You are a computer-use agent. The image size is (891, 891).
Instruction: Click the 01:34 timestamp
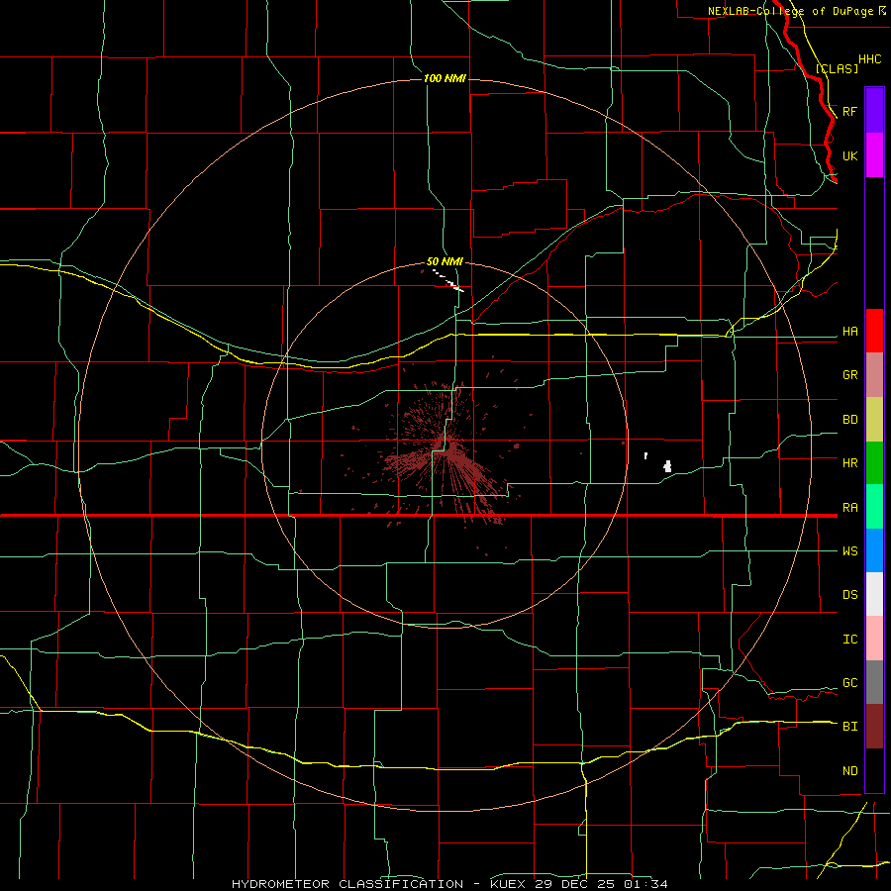pyautogui.click(x=644, y=884)
